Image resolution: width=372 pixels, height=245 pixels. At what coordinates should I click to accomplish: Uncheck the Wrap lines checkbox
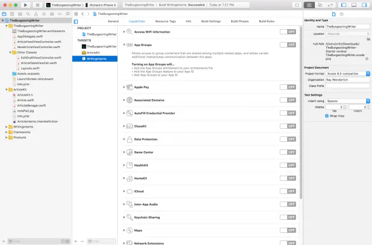327,116
